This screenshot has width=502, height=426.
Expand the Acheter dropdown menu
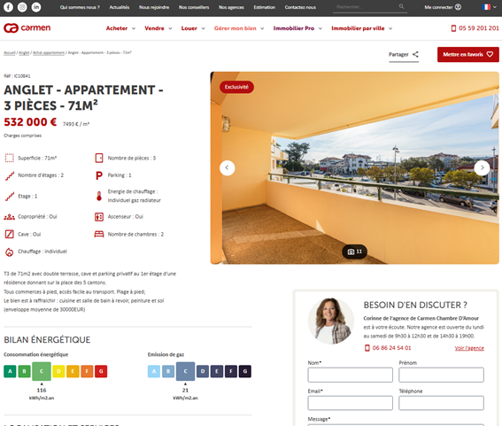[120, 28]
